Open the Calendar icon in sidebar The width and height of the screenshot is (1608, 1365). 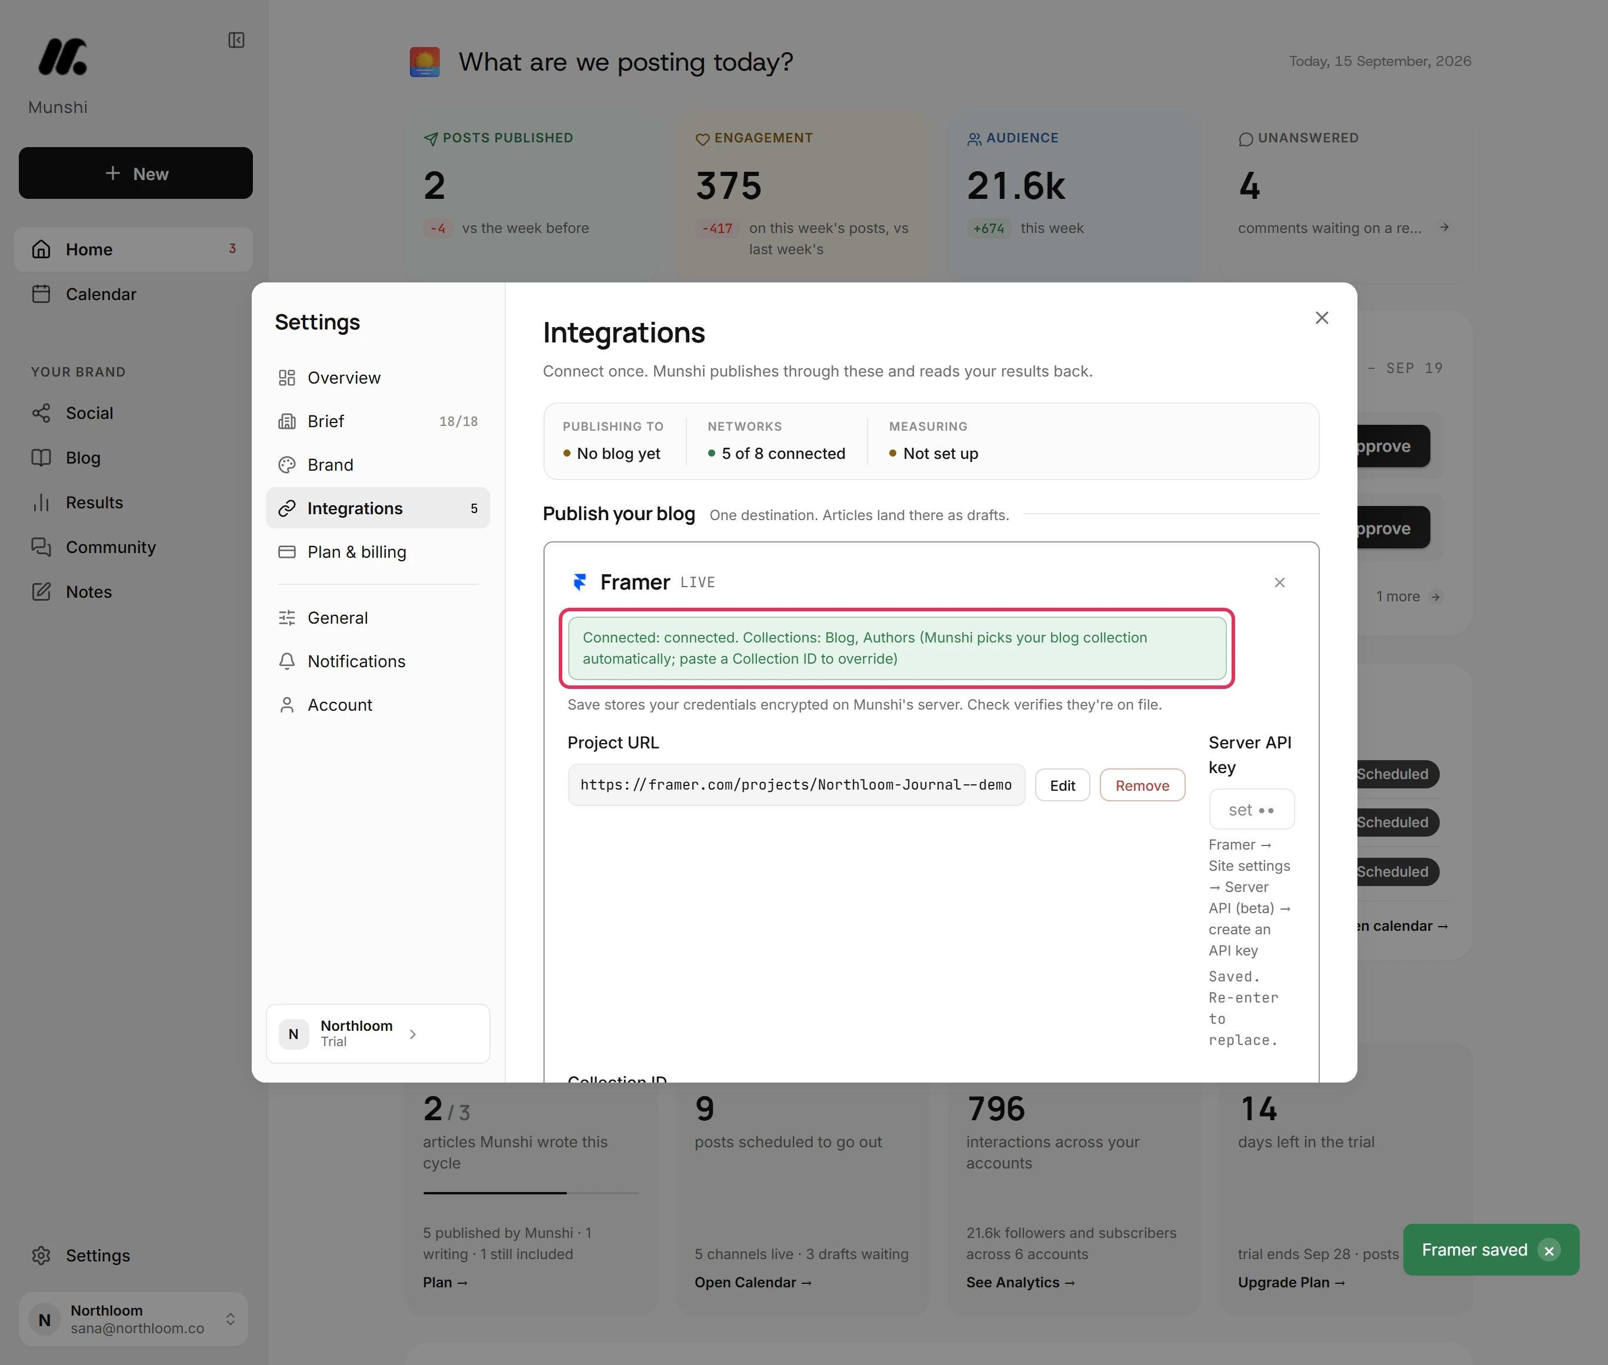(41, 294)
